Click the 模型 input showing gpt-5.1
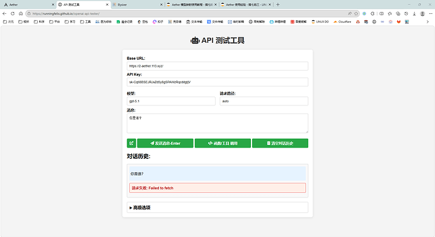 coord(171,101)
